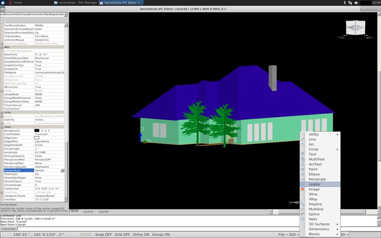Screen dimensions: 381x238
Task: Open the File menu in the status bar
Action: click(282, 234)
